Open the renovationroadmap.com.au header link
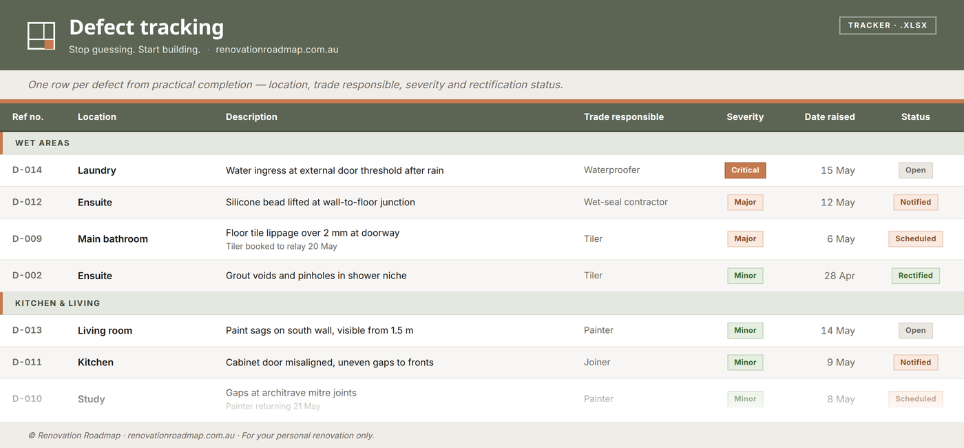This screenshot has height=448, width=964. (x=277, y=50)
